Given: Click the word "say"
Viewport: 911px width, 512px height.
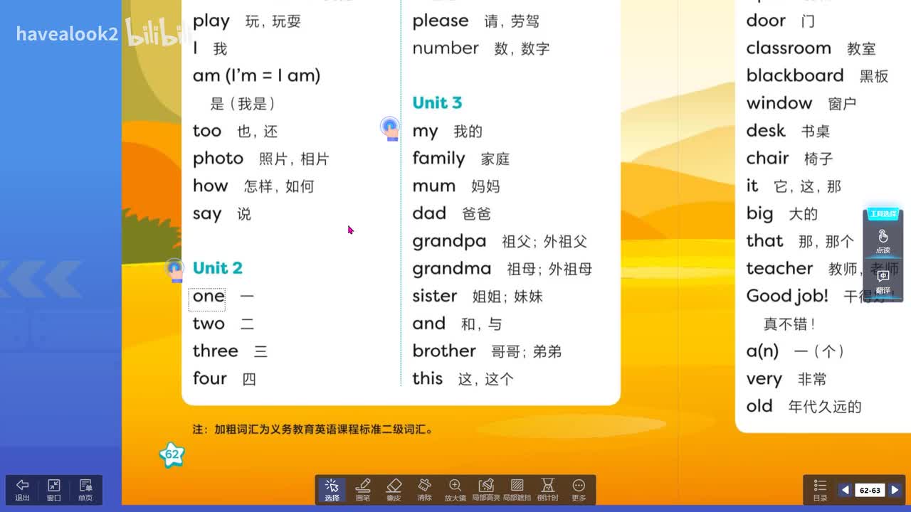Looking at the screenshot, I should point(207,214).
